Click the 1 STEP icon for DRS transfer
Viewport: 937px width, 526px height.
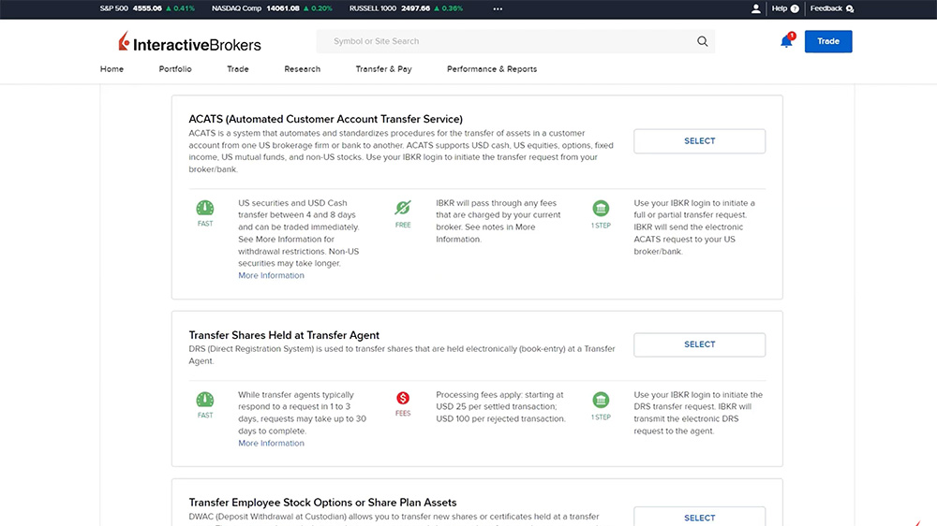point(601,401)
